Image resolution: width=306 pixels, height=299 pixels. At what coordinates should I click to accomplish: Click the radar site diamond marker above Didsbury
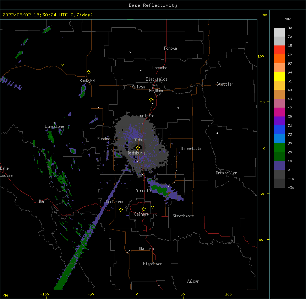(138, 148)
